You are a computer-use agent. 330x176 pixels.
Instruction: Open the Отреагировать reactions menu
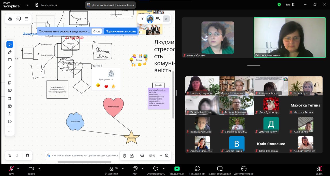click(155, 170)
